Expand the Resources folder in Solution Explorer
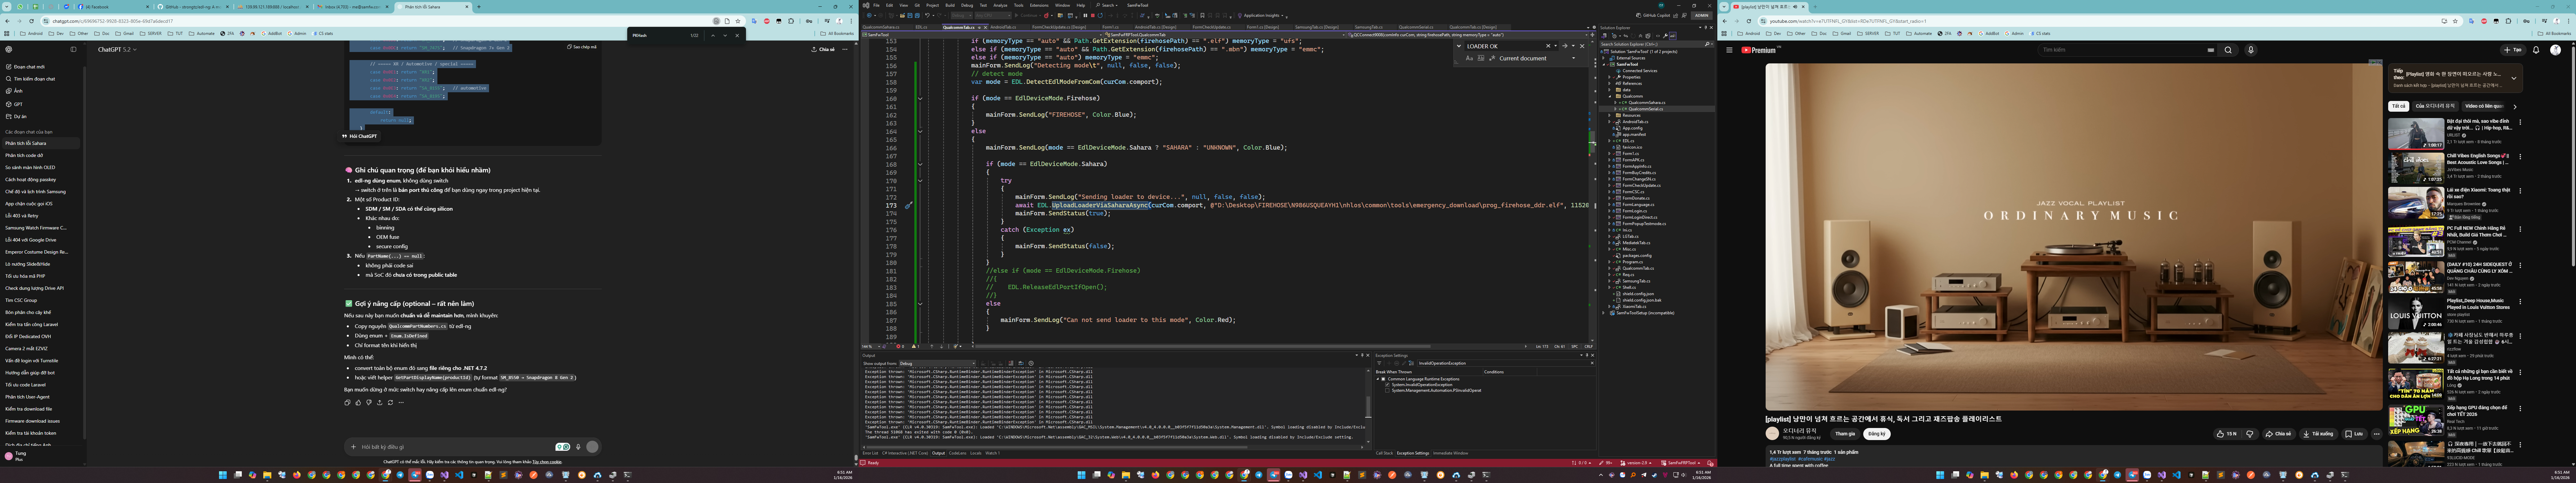 tap(1609, 115)
